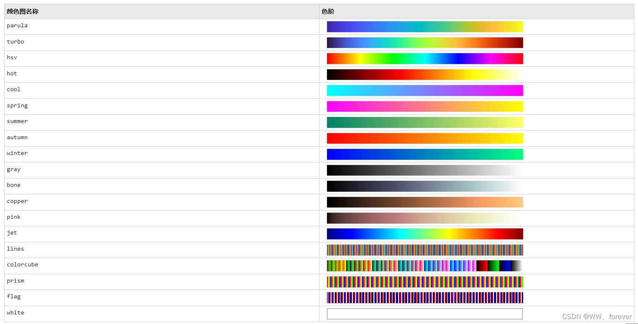This screenshot has width=638, height=324.
Task: Click the hsv colormap gradient bar
Action: (425, 58)
